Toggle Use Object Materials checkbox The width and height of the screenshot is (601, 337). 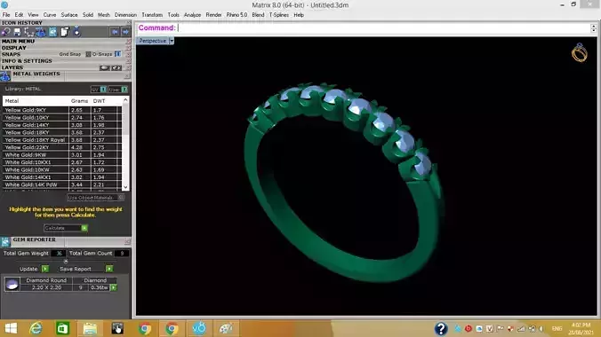121,198
